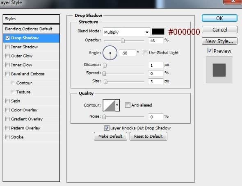The height and width of the screenshot is (186, 242).
Task: Click the New Style... button
Action: (219, 41)
